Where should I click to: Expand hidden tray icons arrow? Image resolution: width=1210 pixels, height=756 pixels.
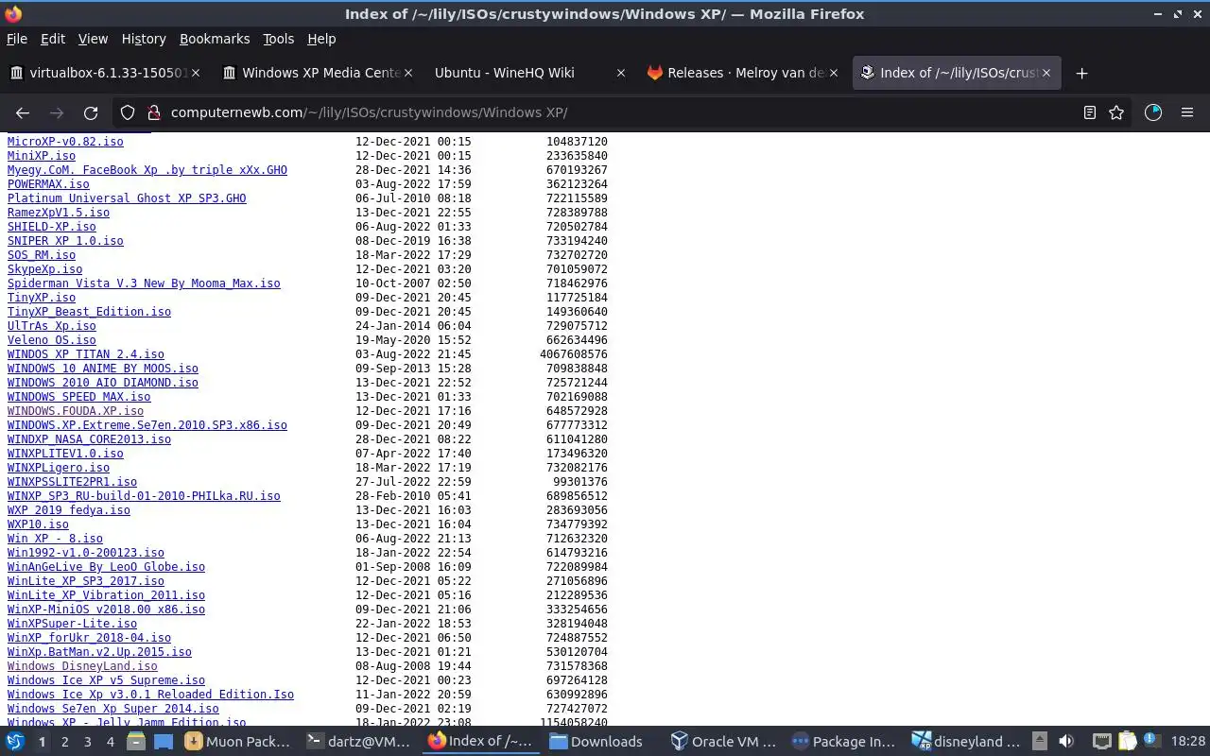tap(1039, 742)
